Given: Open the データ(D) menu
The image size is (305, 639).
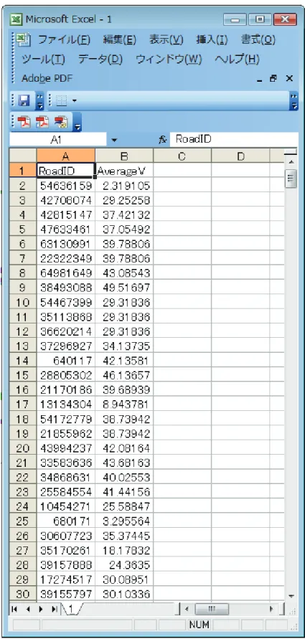Looking at the screenshot, I should click(100, 60).
